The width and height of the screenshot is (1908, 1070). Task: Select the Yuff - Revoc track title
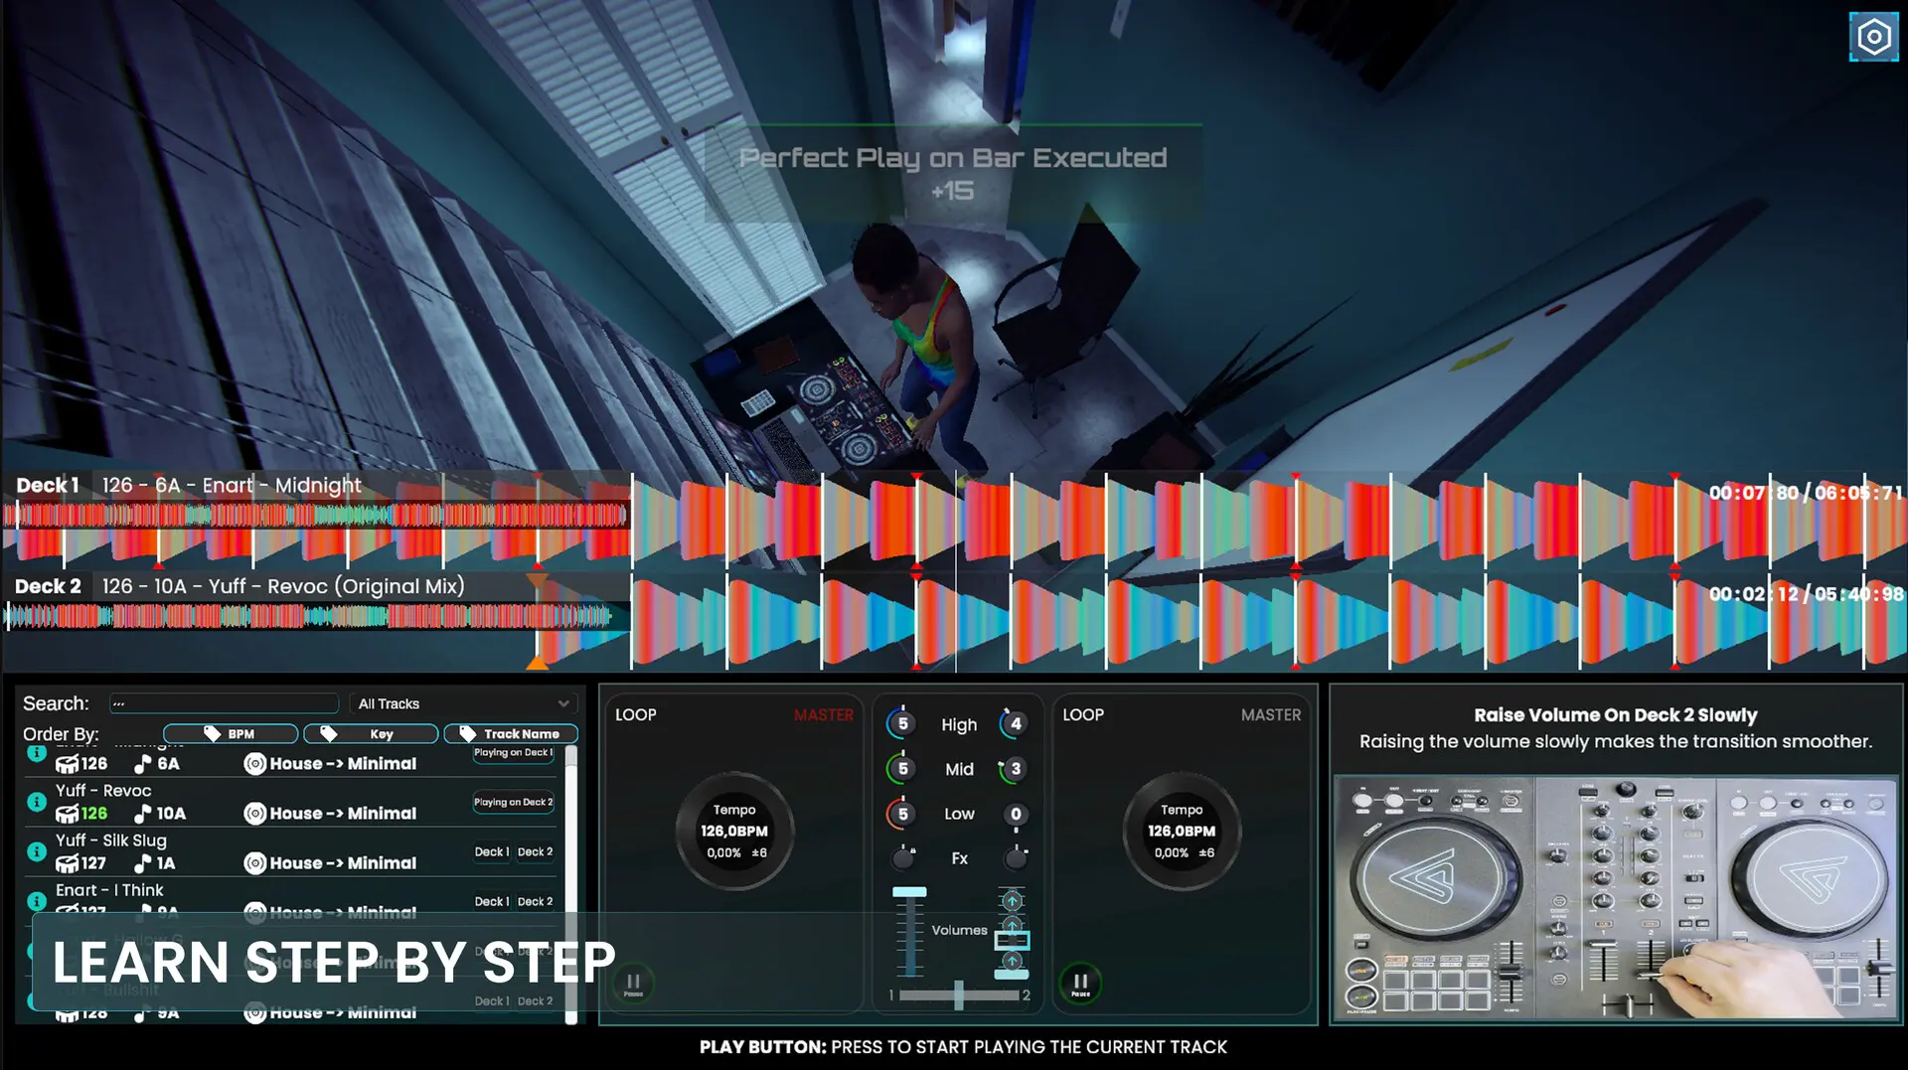coord(103,791)
